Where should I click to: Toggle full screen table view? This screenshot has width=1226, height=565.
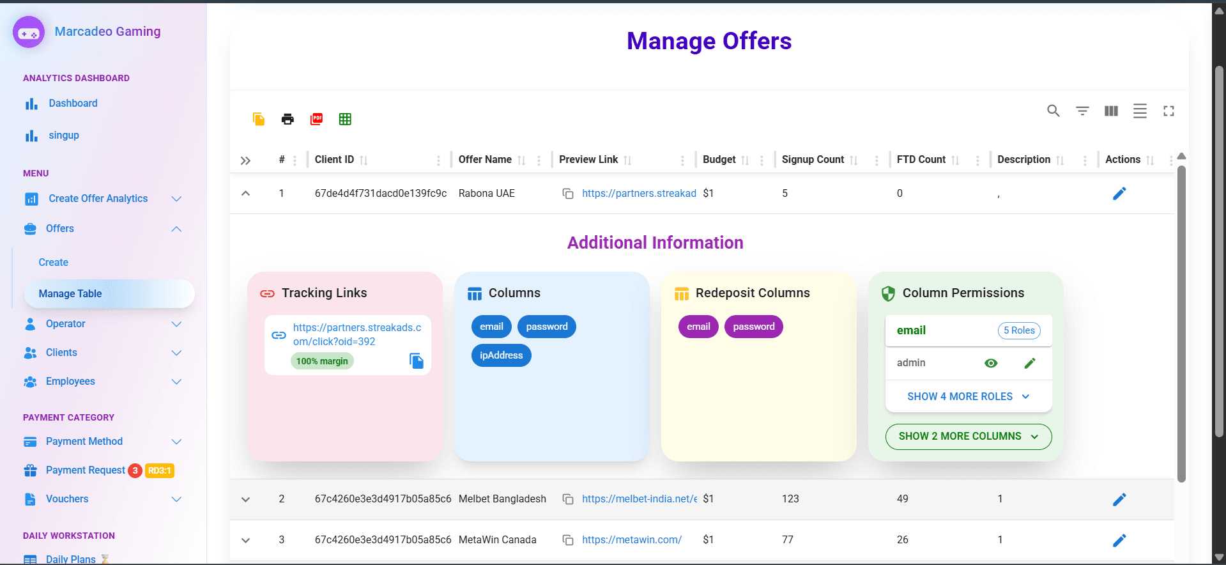coord(1169,111)
